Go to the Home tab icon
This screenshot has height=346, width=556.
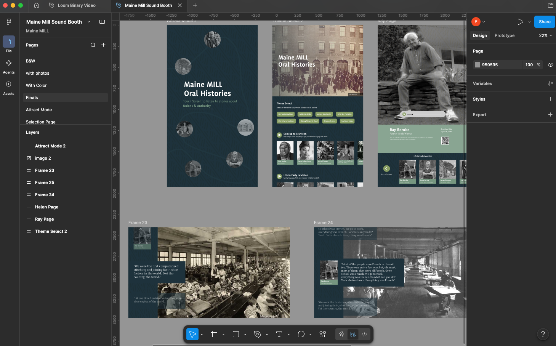tap(37, 5)
